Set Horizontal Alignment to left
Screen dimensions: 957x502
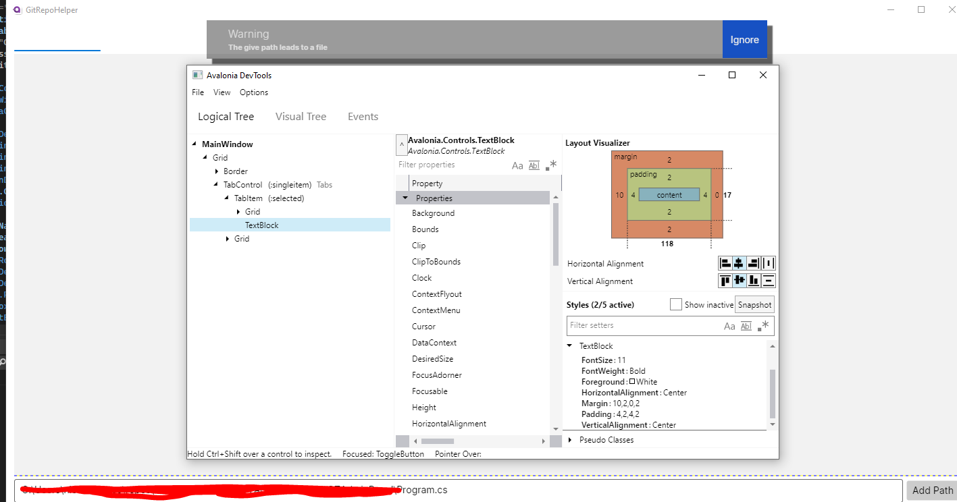pos(725,262)
